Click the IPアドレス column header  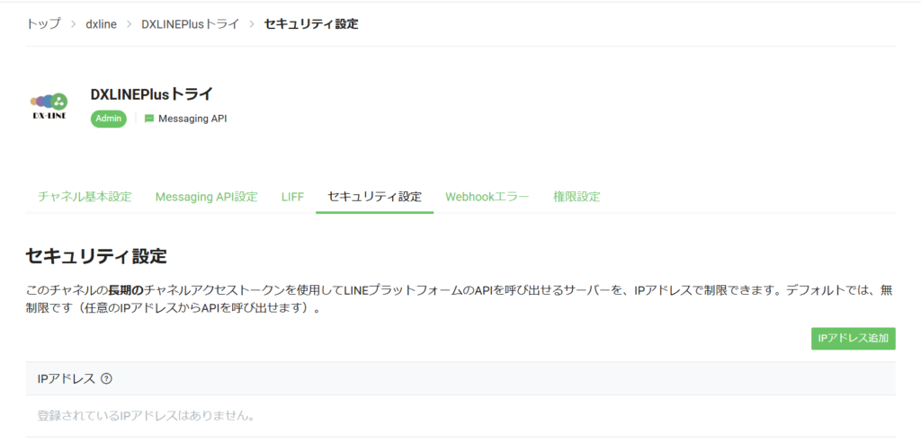66,379
